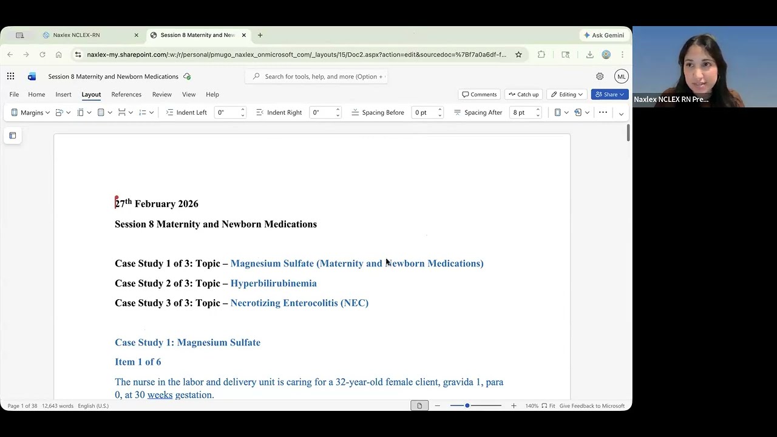Open the tab search icon at top left

[20, 35]
